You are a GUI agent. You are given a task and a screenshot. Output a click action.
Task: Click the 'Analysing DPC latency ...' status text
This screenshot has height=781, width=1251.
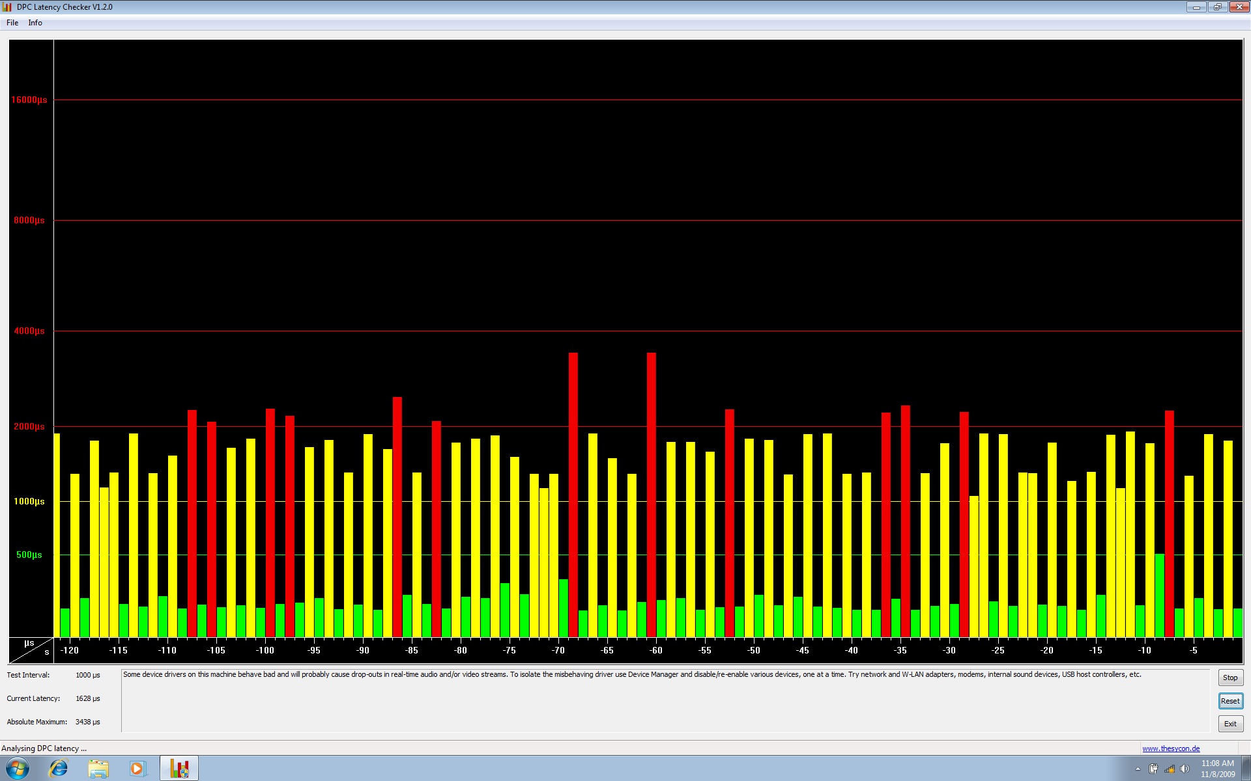click(x=44, y=748)
